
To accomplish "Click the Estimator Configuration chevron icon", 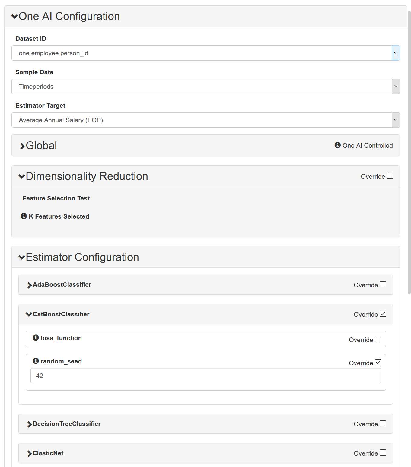I will (x=22, y=257).
